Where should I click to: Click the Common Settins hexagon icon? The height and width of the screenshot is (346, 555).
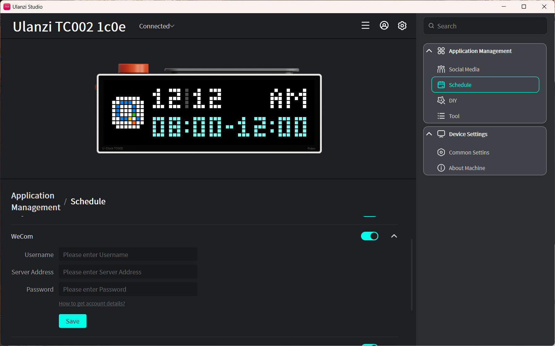click(441, 152)
